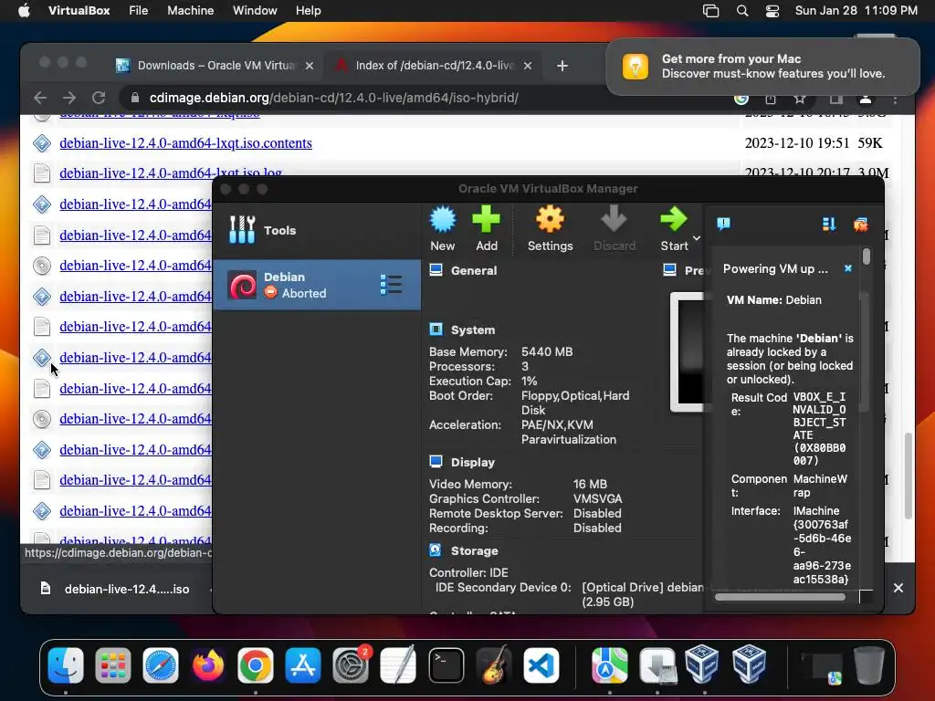The width and height of the screenshot is (935, 701).
Task: Click the System section header
Action: click(x=473, y=330)
